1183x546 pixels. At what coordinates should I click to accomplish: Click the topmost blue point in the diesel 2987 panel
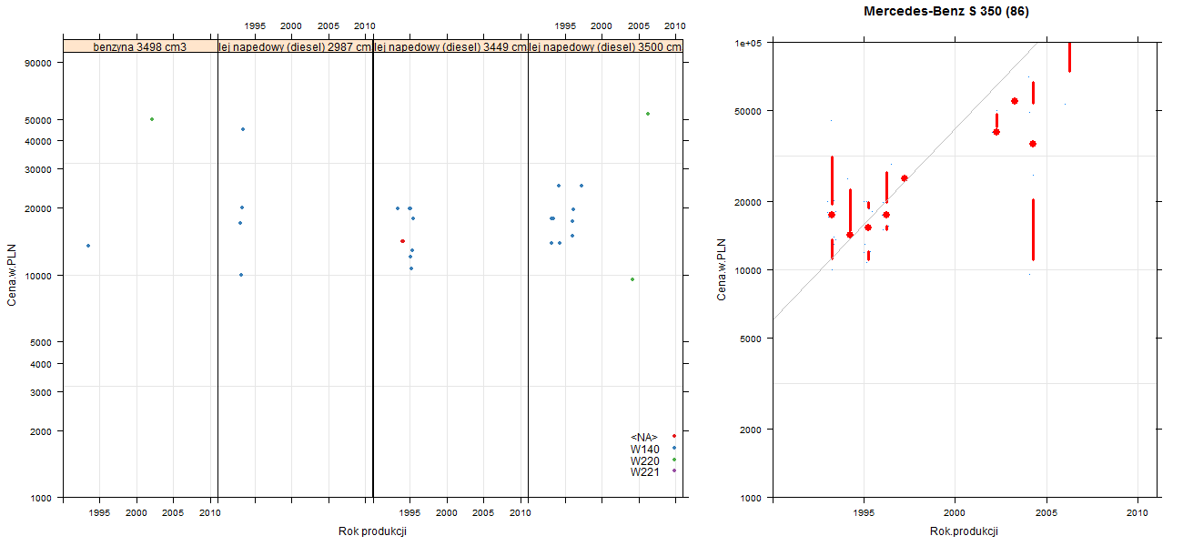(243, 129)
